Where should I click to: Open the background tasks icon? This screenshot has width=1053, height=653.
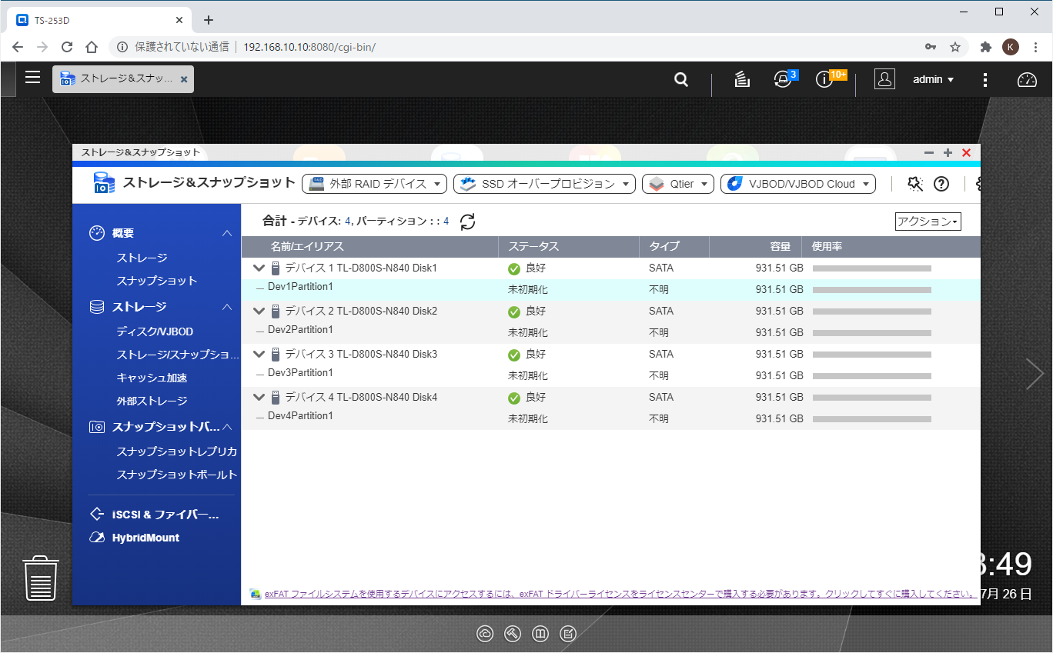pyautogui.click(x=742, y=79)
